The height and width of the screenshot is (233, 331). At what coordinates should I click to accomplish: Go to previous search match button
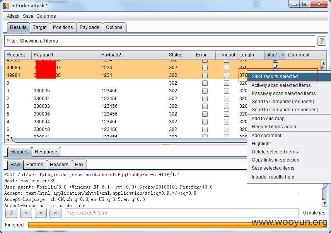pos(26,213)
